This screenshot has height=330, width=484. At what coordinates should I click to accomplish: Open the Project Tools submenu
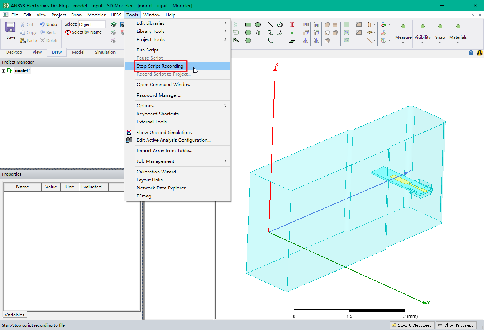pyautogui.click(x=177, y=39)
